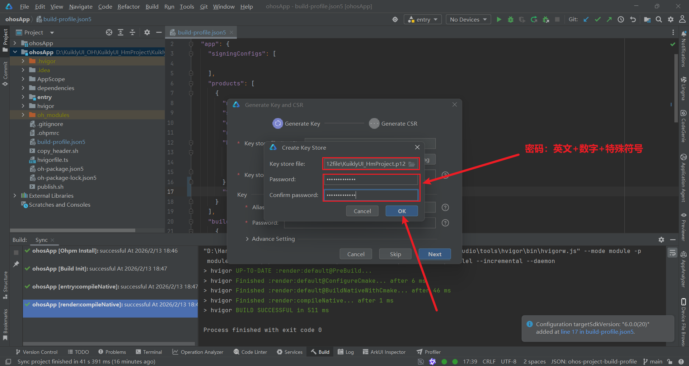Image resolution: width=689 pixels, height=366 pixels.
Task: Open Notifications side panel
Action: [684, 49]
